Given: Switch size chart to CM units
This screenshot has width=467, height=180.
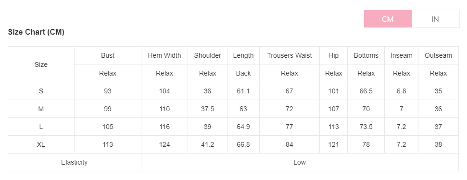Looking at the screenshot, I should (x=388, y=19).
